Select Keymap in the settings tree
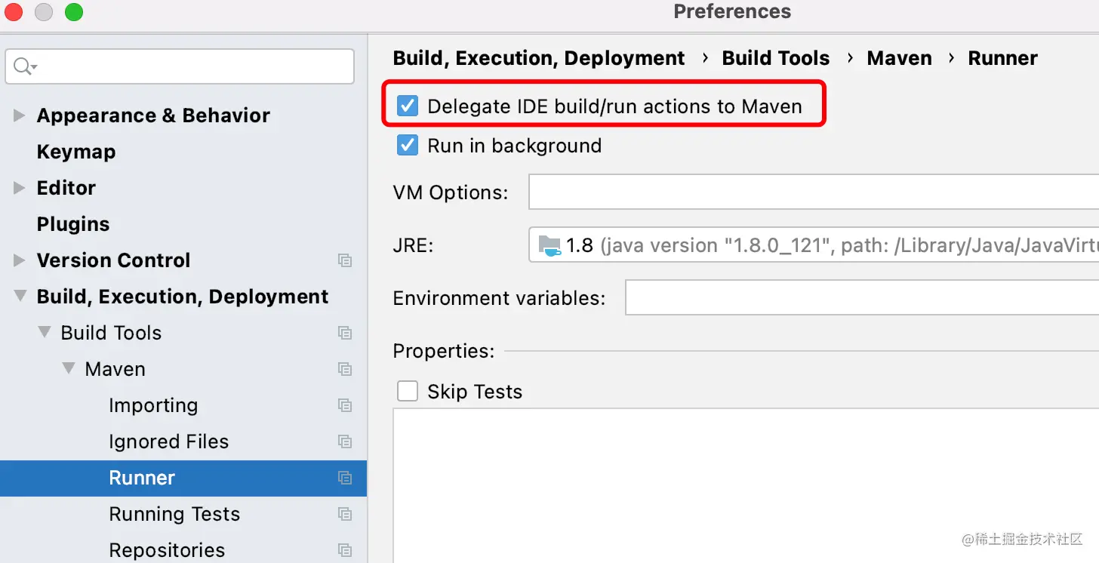The width and height of the screenshot is (1099, 563). click(x=75, y=152)
